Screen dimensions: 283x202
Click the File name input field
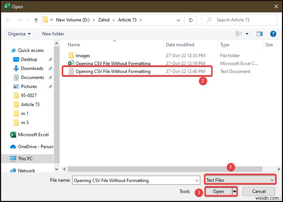click(136, 180)
